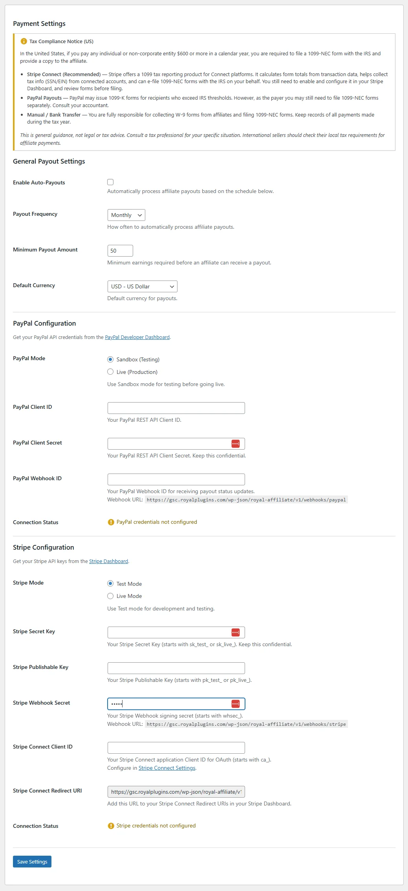Select the Test Mode radio button
The image size is (408, 891).
(110, 583)
